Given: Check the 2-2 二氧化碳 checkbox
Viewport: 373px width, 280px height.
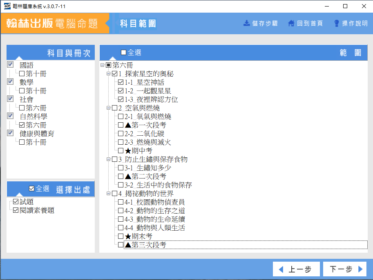Looking at the screenshot, I should tap(121, 134).
